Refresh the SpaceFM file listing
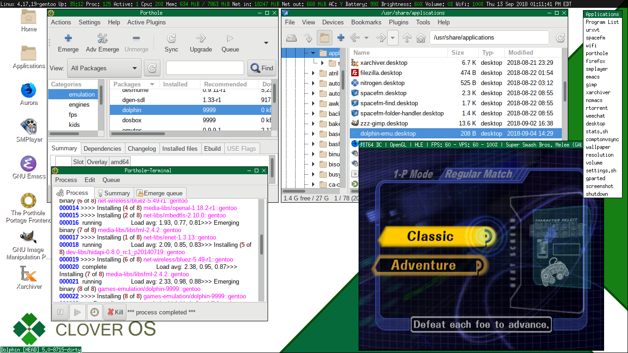The width and height of the screenshot is (628, 353). (x=560, y=38)
